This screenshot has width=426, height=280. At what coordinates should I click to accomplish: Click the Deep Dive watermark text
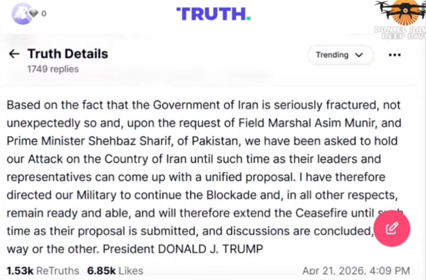click(403, 36)
